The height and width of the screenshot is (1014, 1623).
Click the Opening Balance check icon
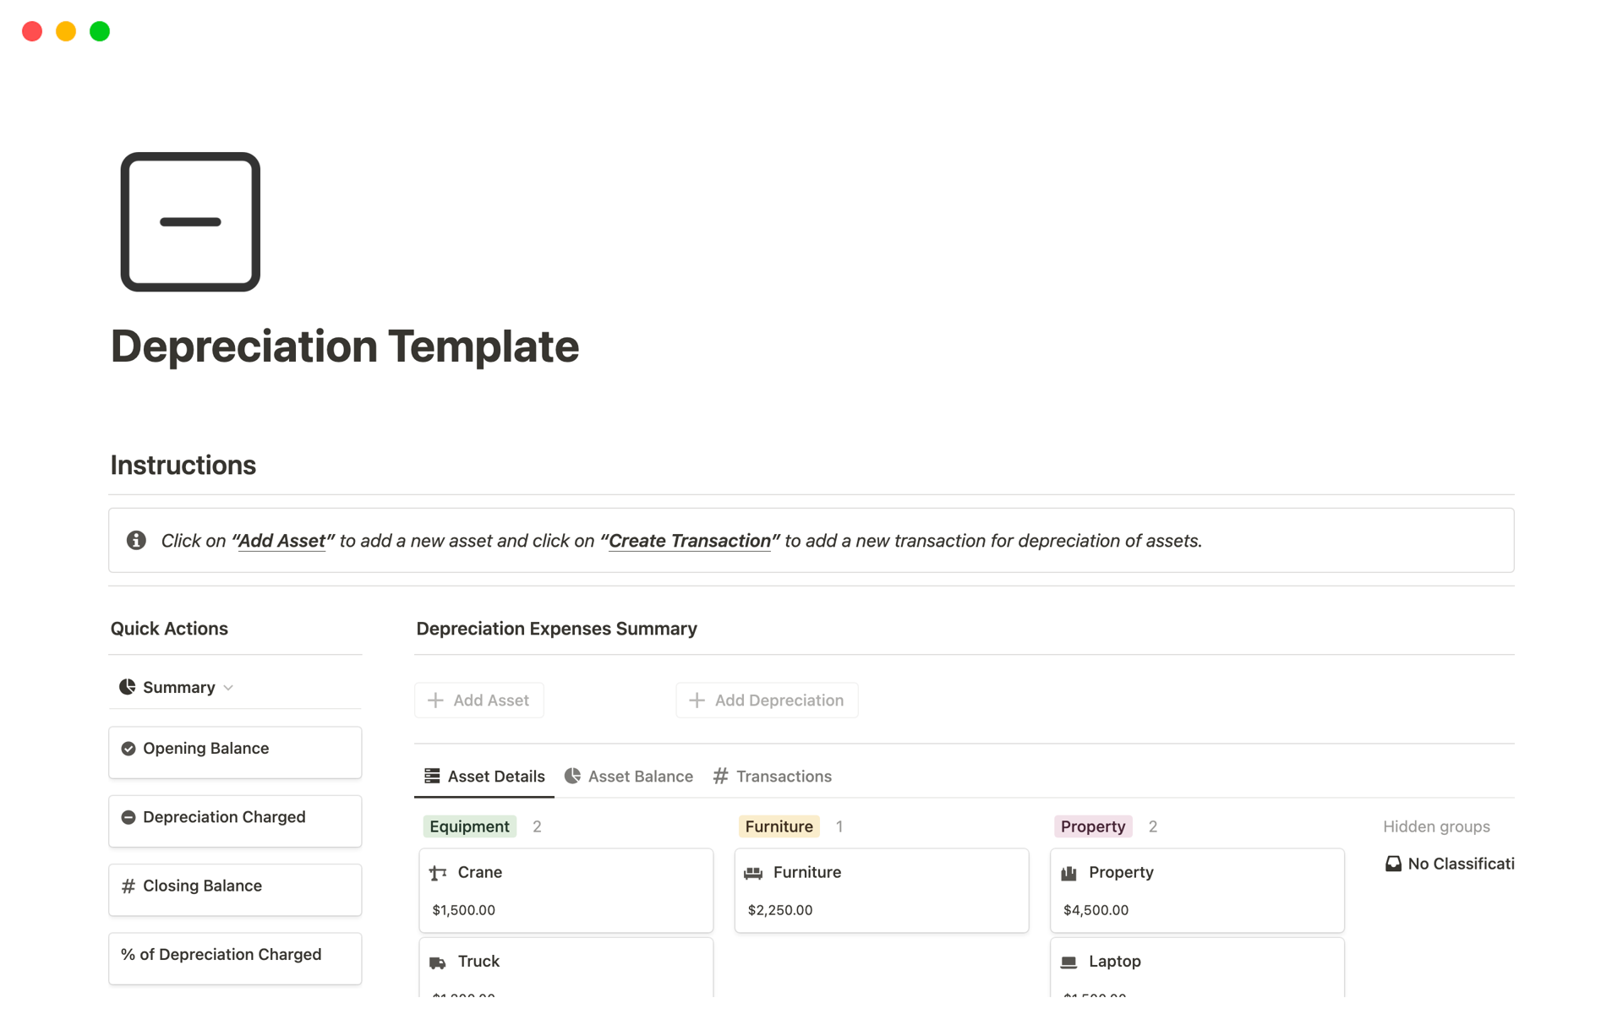coord(129,748)
